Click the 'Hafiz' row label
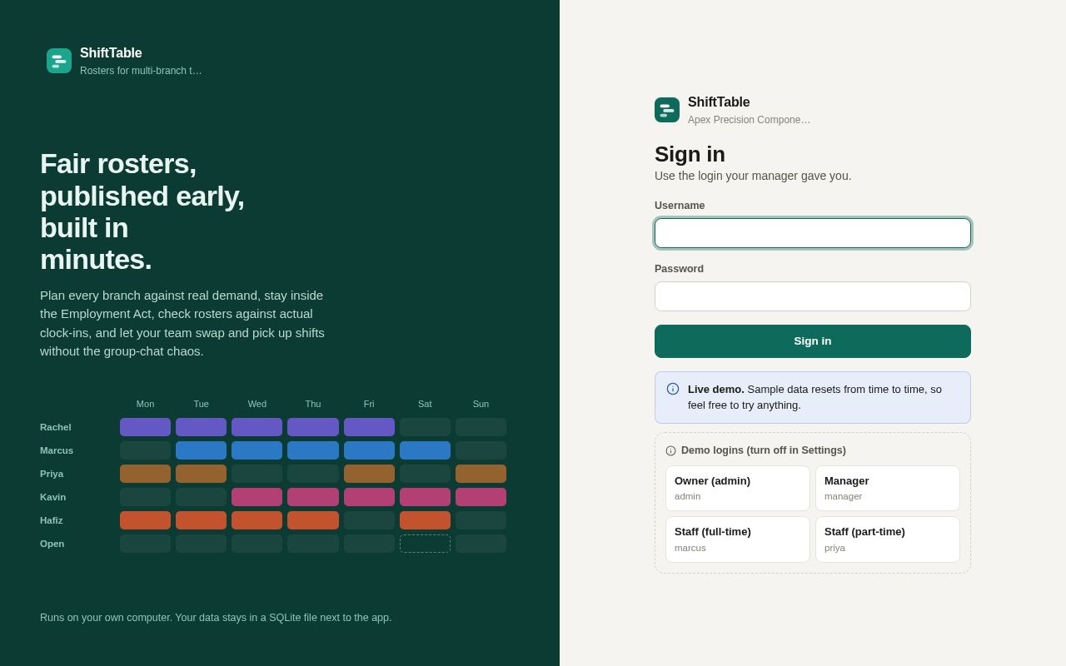The height and width of the screenshot is (666, 1066). pyautogui.click(x=52, y=520)
